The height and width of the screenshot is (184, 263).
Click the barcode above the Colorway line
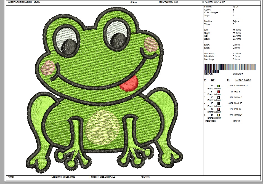[x=230, y=68]
